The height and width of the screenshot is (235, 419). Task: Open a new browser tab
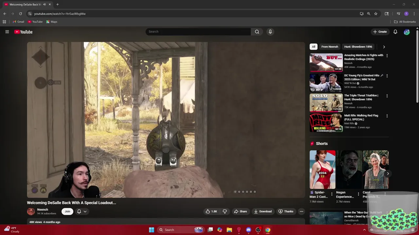58,5
